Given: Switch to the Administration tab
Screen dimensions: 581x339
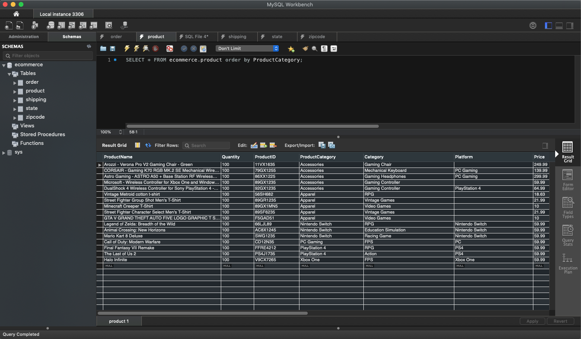Looking at the screenshot, I should coord(24,37).
